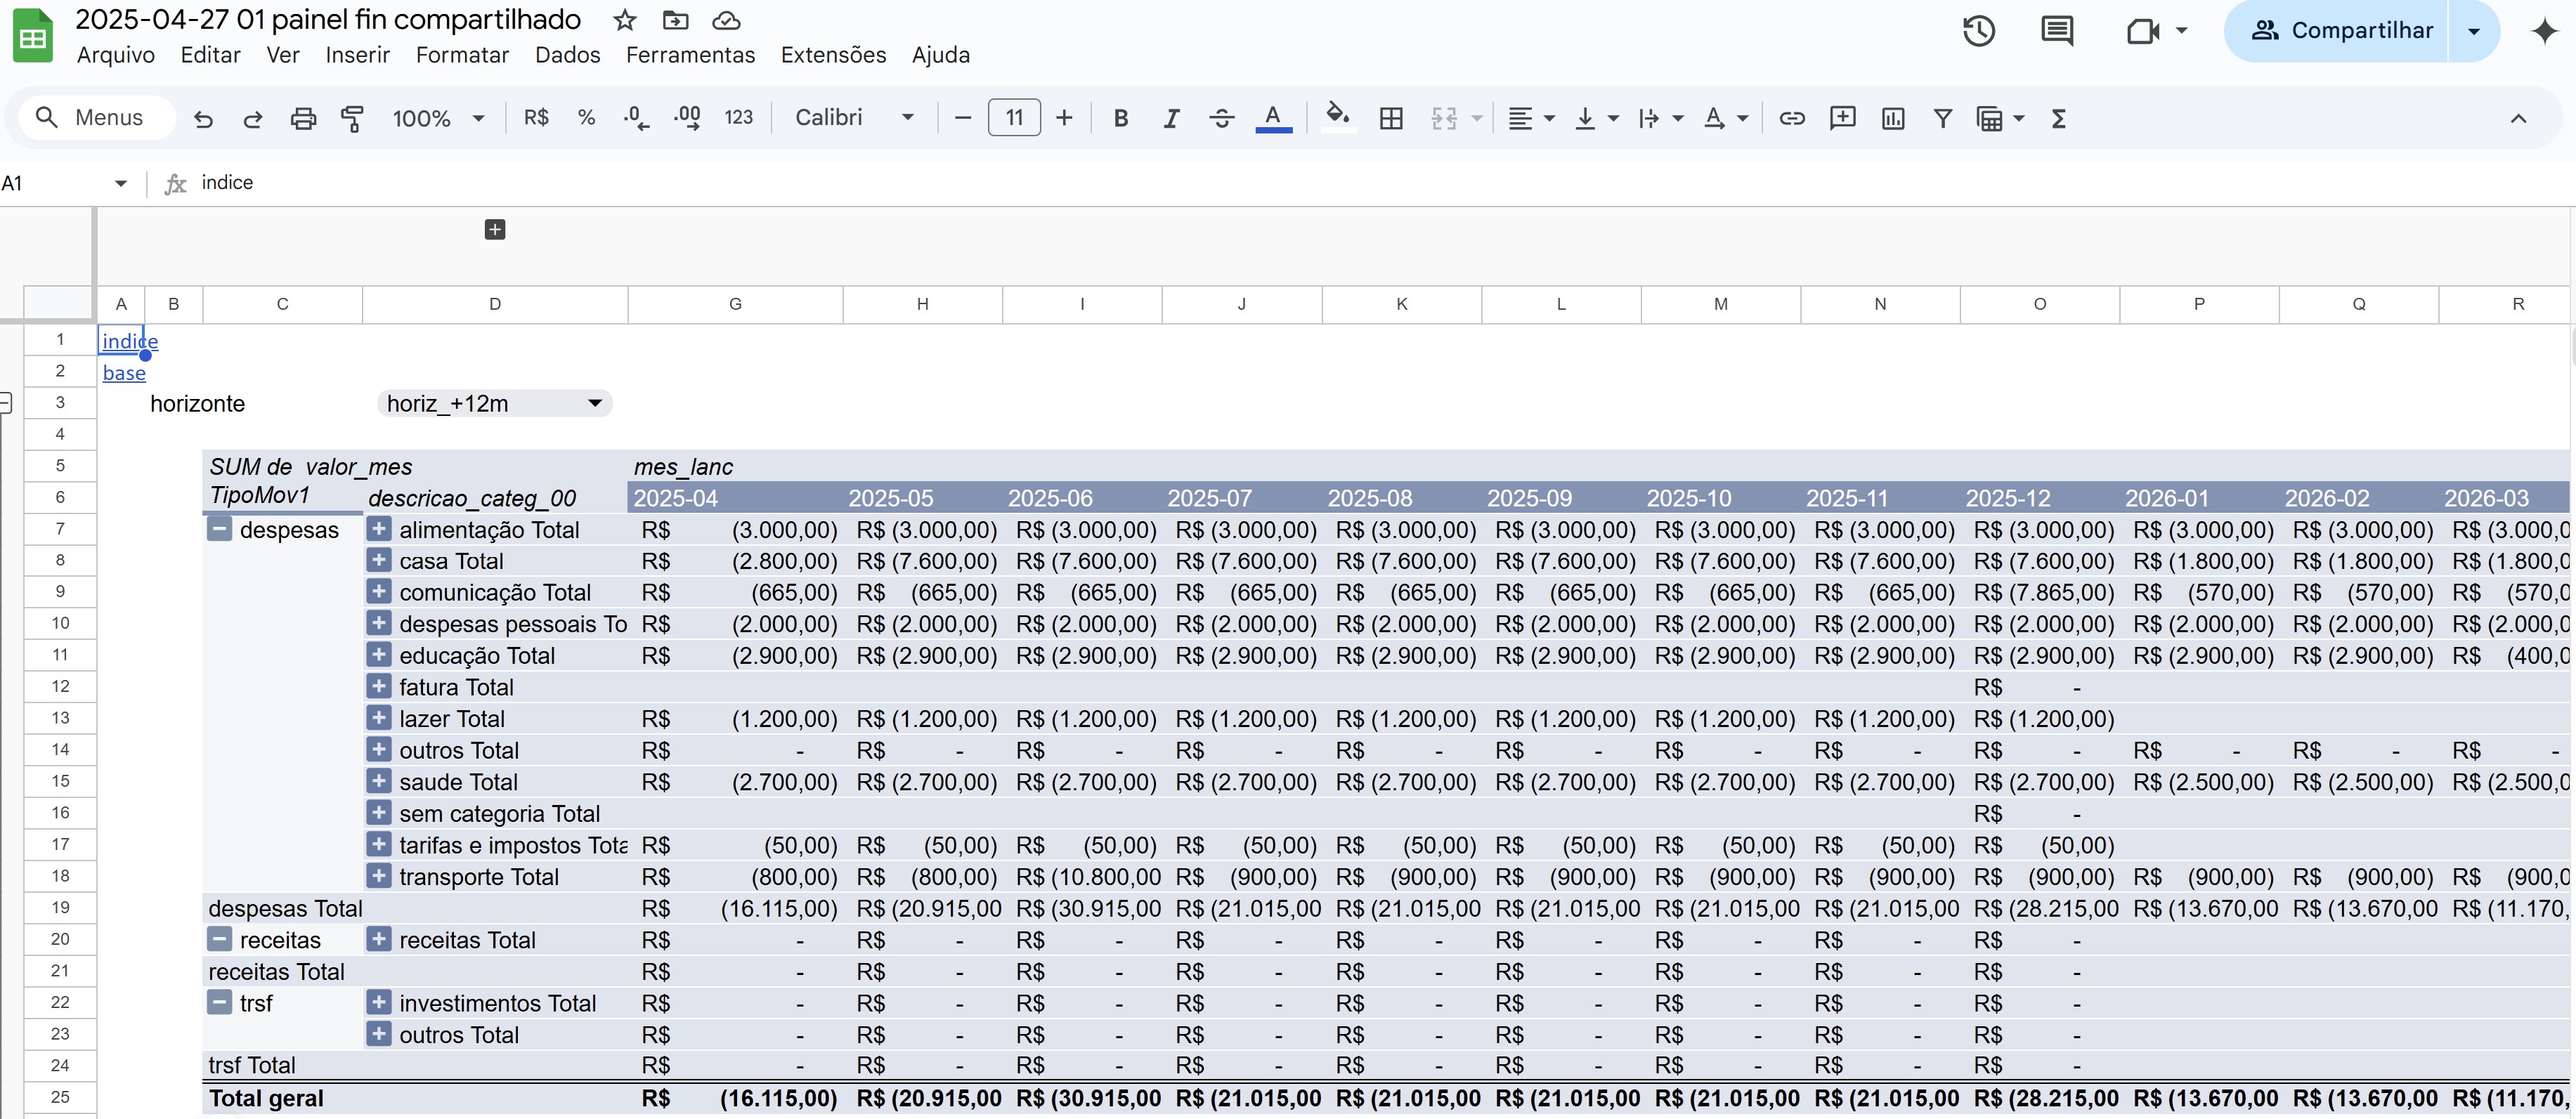
Task: Expand alimentação Total row
Action: point(379,528)
